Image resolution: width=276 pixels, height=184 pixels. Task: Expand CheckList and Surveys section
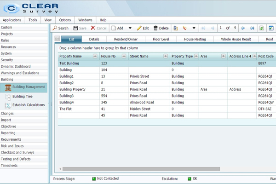coord(24,152)
